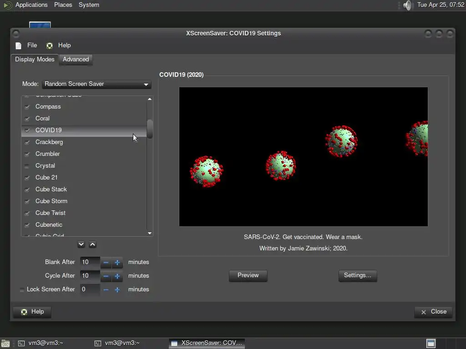Viewport: 466px width, 349px height.
Task: Click the up chevron below the list
Action: click(x=93, y=244)
